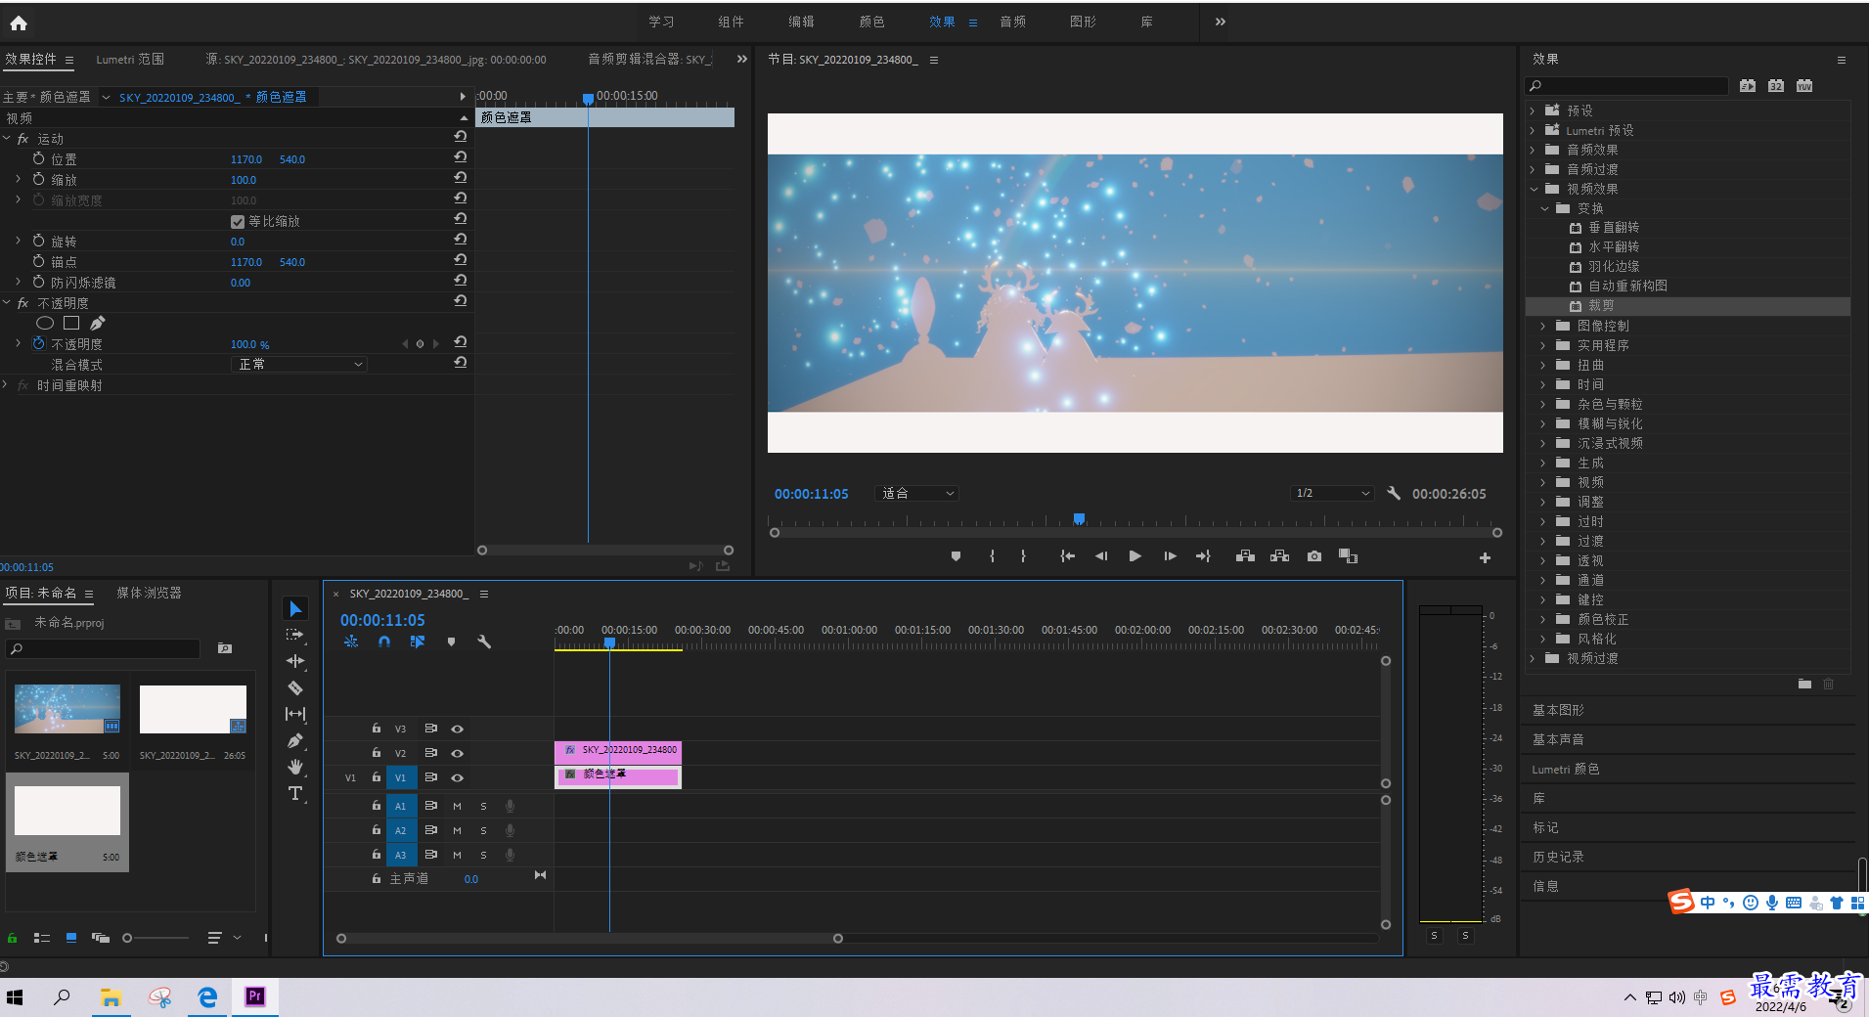The width and height of the screenshot is (1869, 1017).
Task: Switch to the Color workspace tab
Action: coord(871,22)
